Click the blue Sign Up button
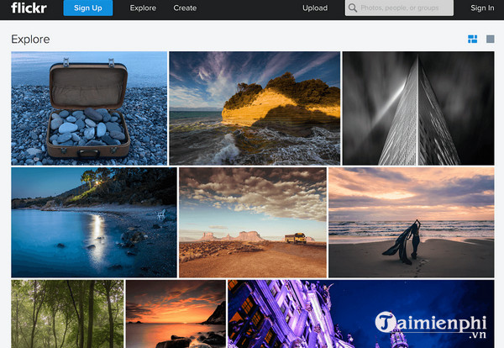The width and height of the screenshot is (504, 348). point(88,8)
